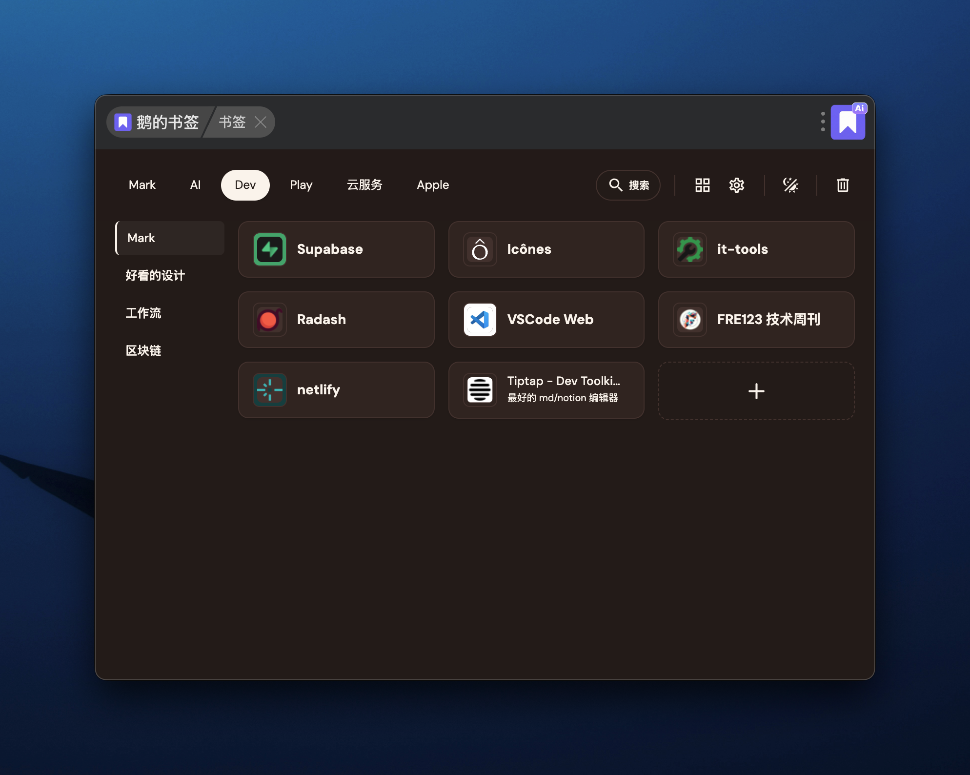The image size is (970, 775).
Task: Click the AI bookmark extension icon
Action: pos(848,122)
